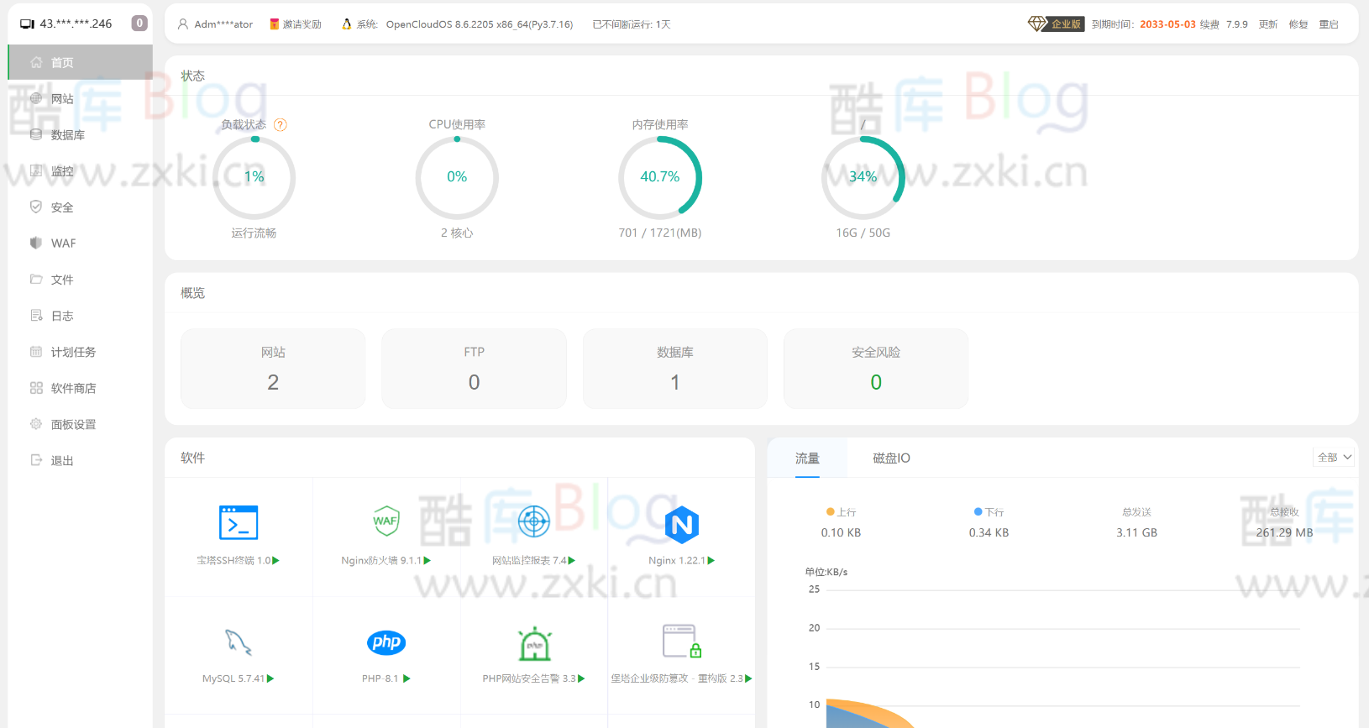
Task: Open the 网站监控报表 target icon
Action: [x=534, y=521]
